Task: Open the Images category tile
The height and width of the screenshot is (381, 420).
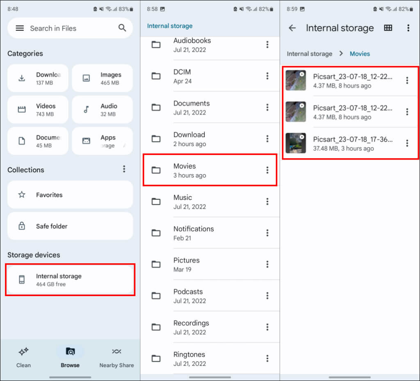Action: (x=103, y=78)
